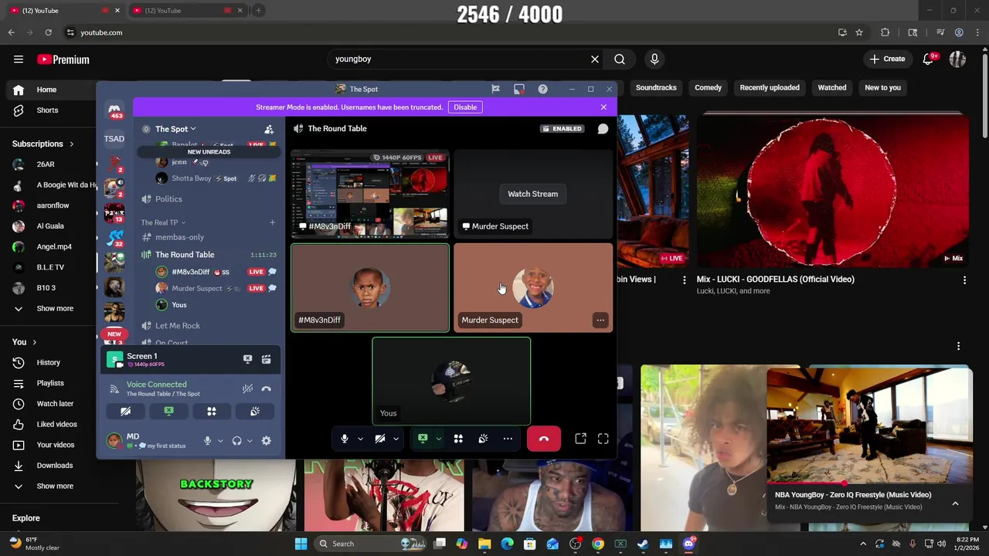Toggle screen share in call control bar
The image size is (989, 556).
click(423, 439)
